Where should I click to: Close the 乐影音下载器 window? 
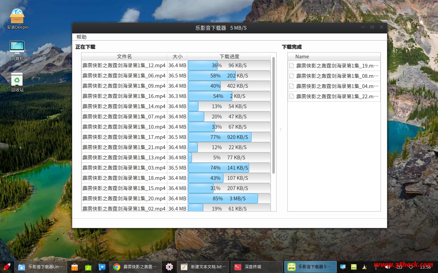(x=382, y=27)
